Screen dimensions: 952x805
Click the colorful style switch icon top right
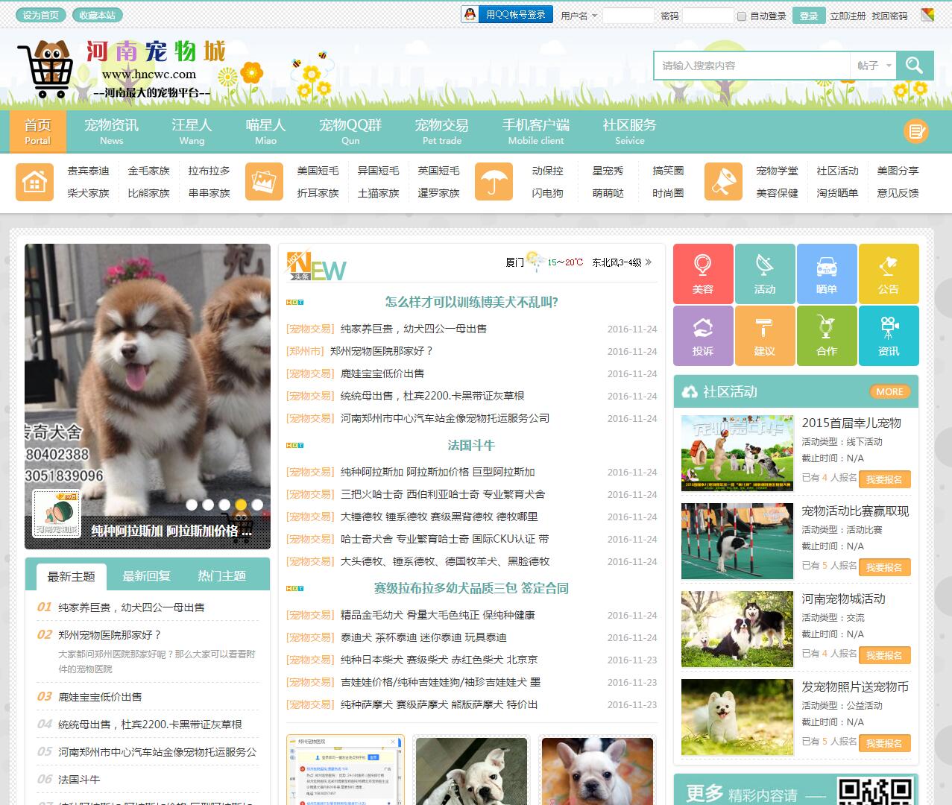point(927,15)
